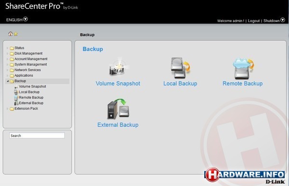
Task: Open the Volume Snapshot camera icon
Action: pyautogui.click(x=118, y=67)
